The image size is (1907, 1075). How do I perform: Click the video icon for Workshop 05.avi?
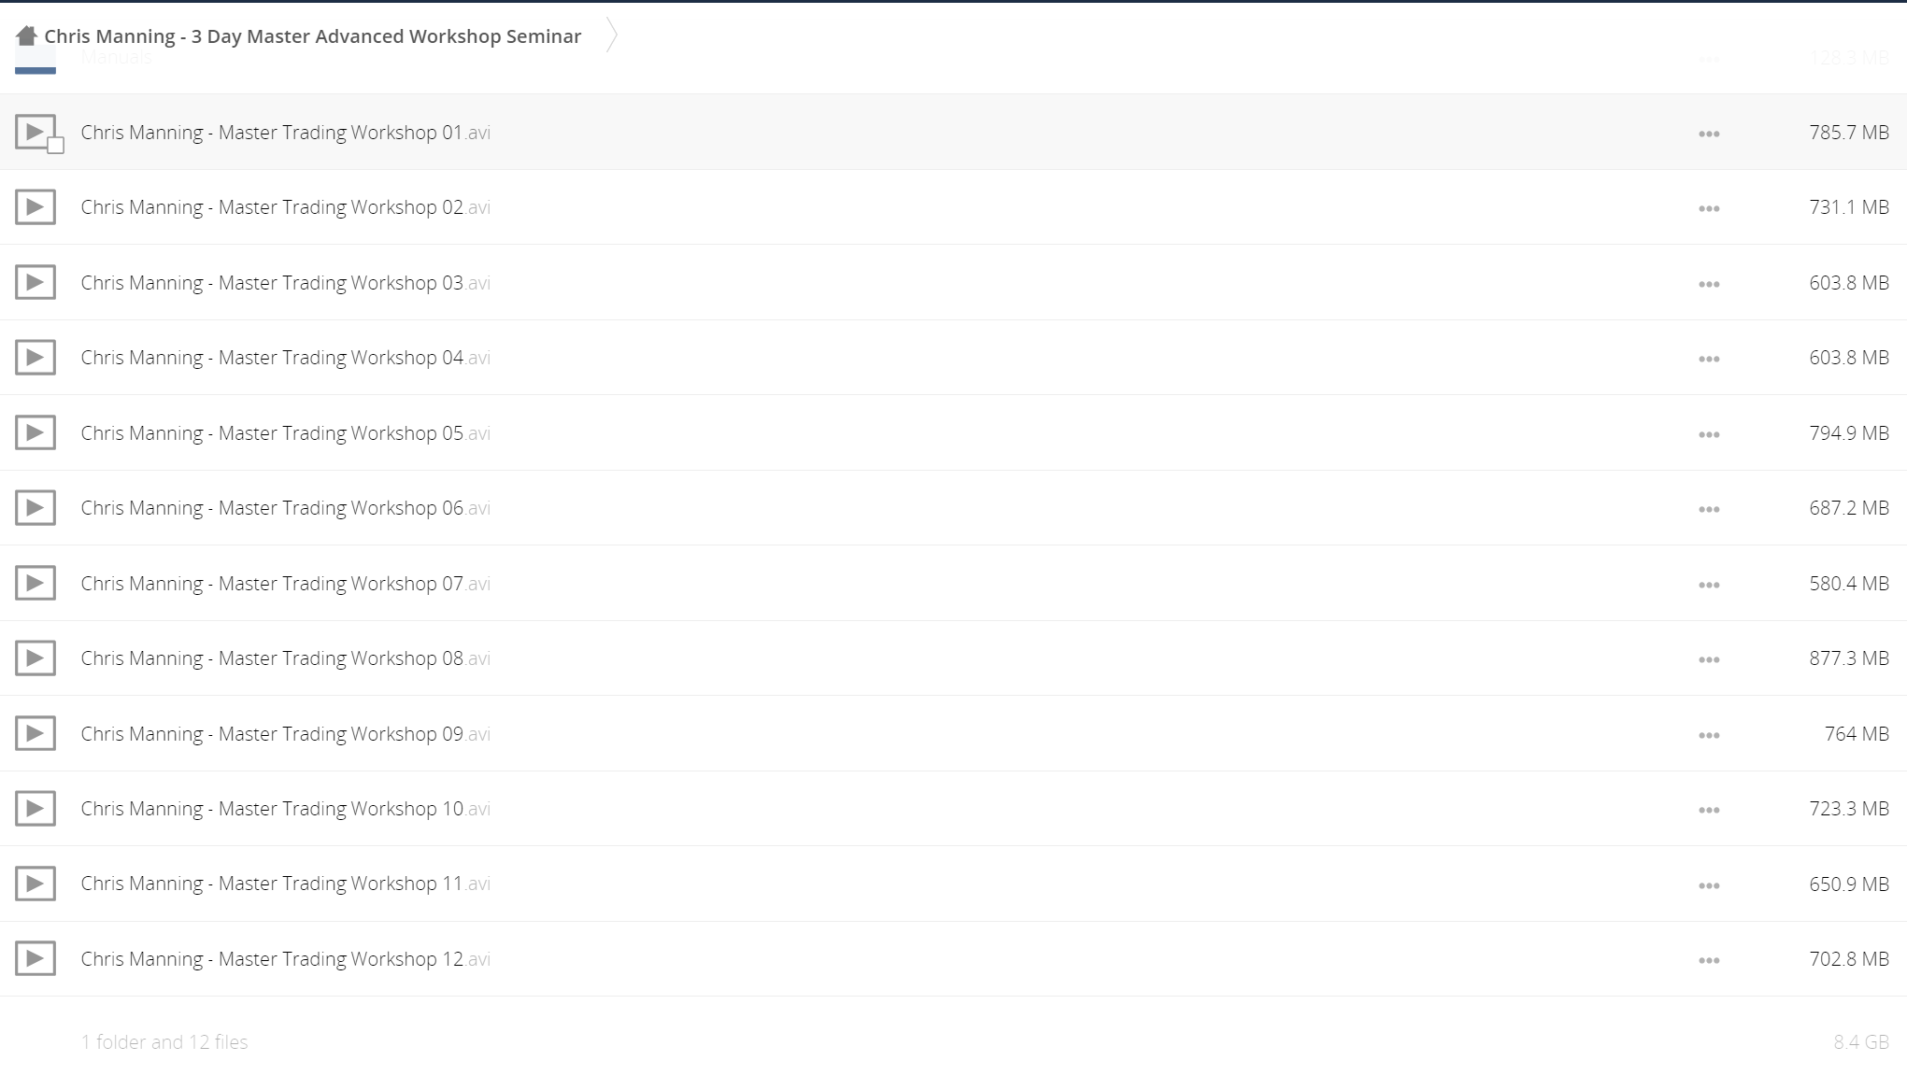coord(36,432)
